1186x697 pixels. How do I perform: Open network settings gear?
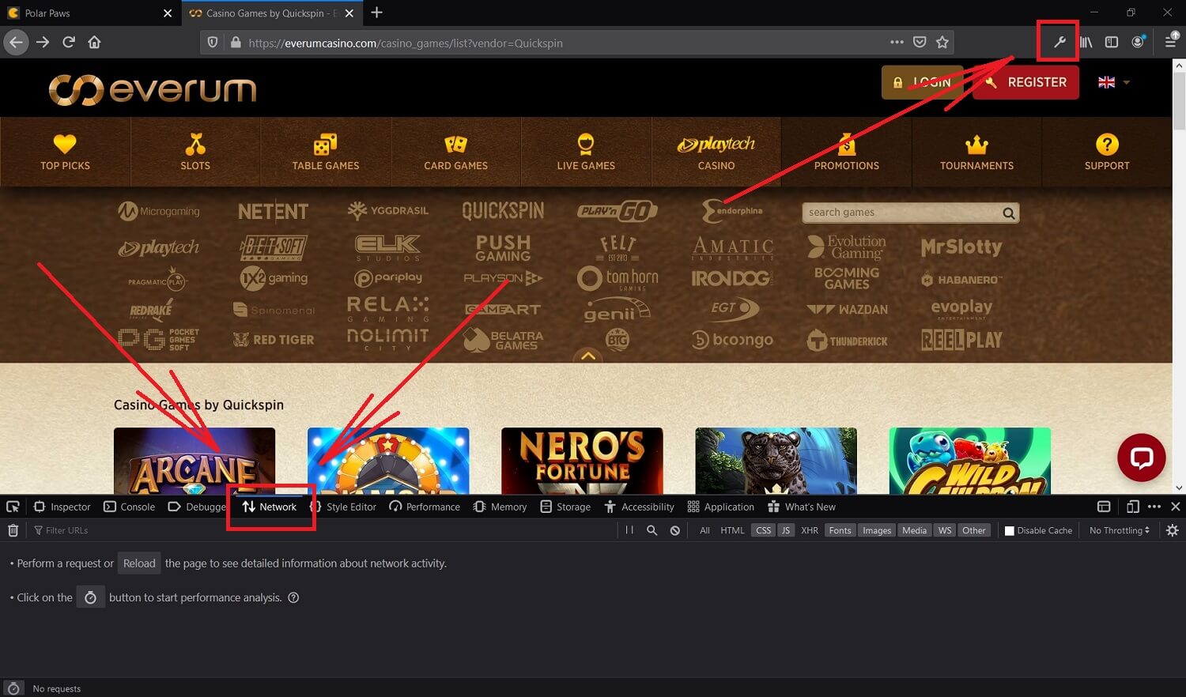(1173, 530)
